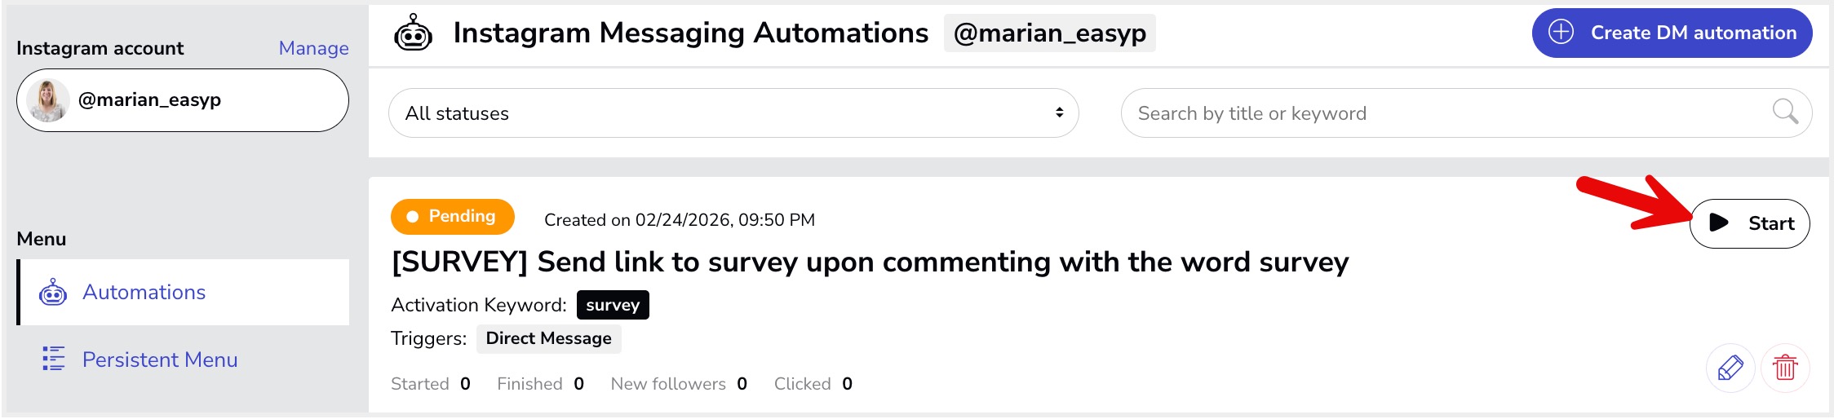Click the magnifying glass search icon
The height and width of the screenshot is (419, 1834).
point(1784,112)
